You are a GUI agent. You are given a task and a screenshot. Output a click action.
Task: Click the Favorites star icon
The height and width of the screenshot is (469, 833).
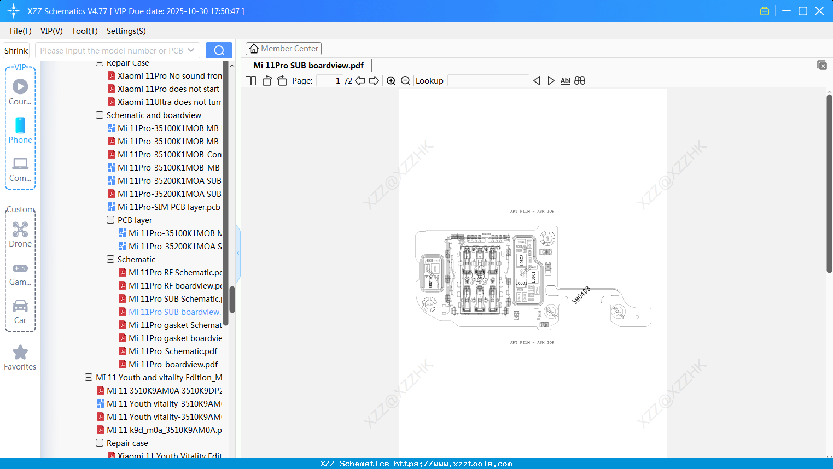coord(20,353)
